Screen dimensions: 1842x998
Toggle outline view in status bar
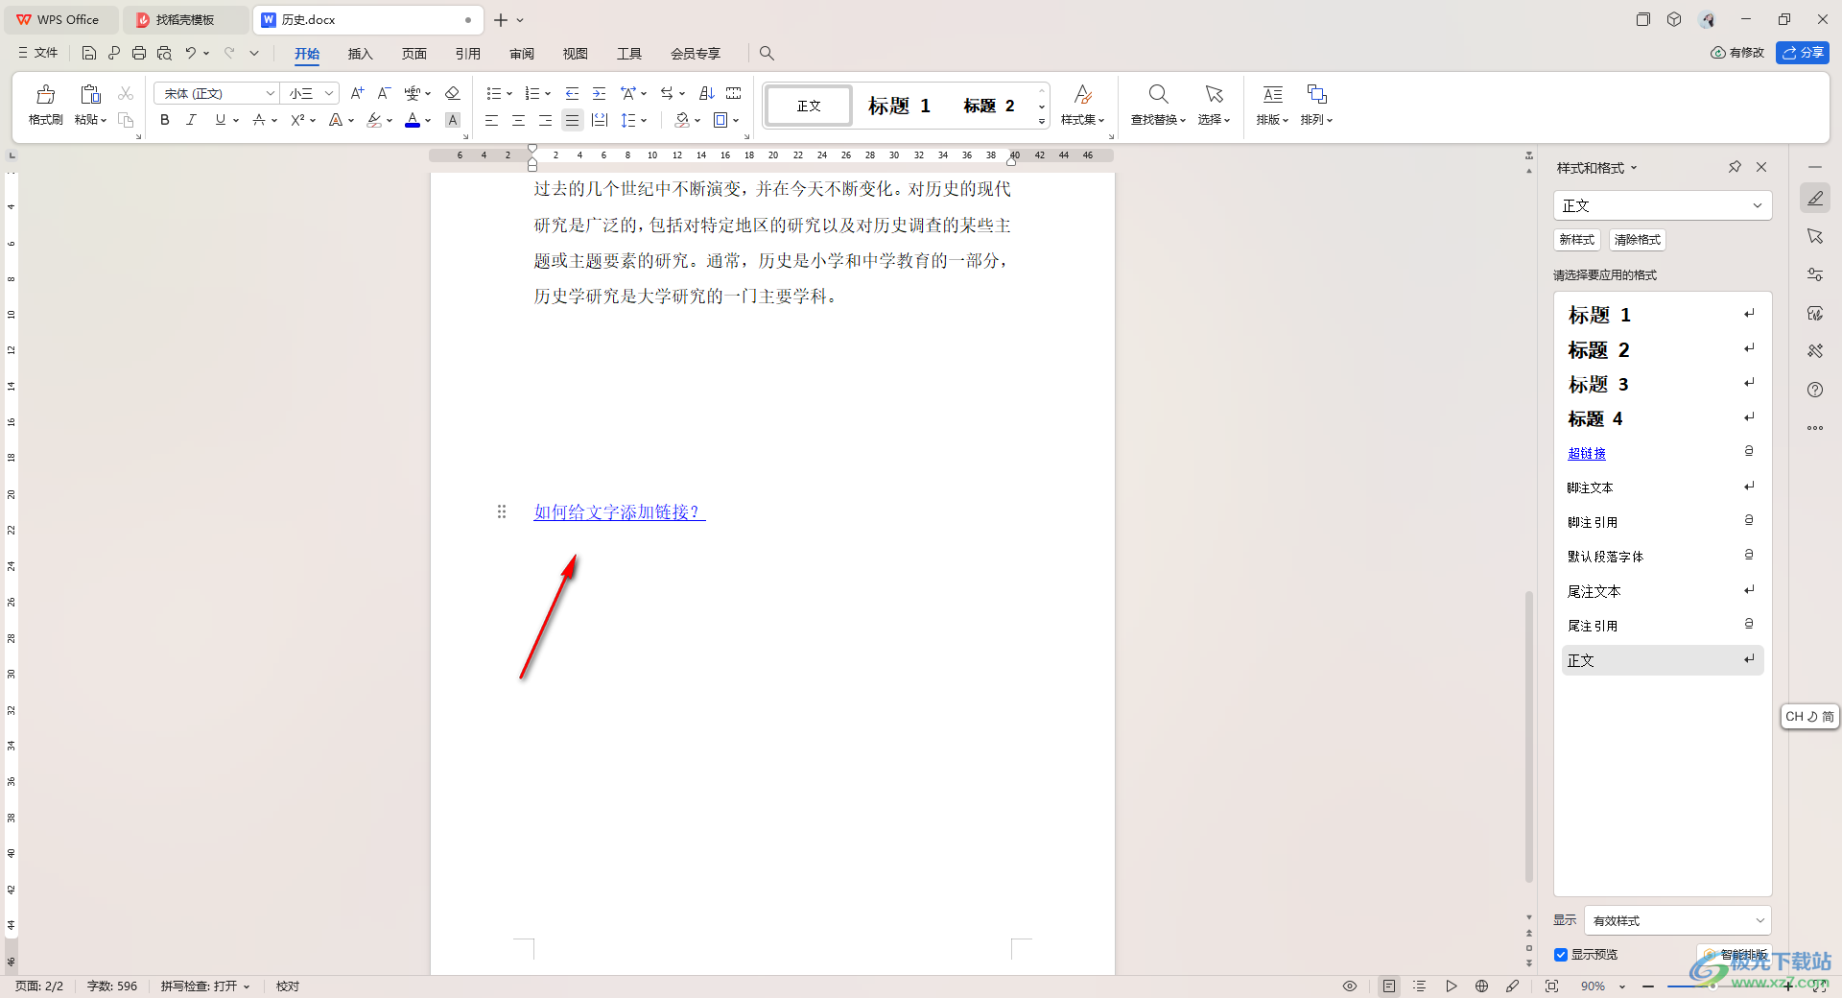click(x=1420, y=986)
